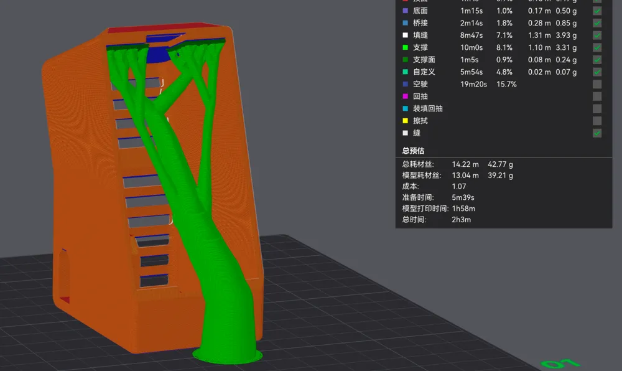
Task: Enable the 装填回抽 checkbox
Action: coord(596,108)
